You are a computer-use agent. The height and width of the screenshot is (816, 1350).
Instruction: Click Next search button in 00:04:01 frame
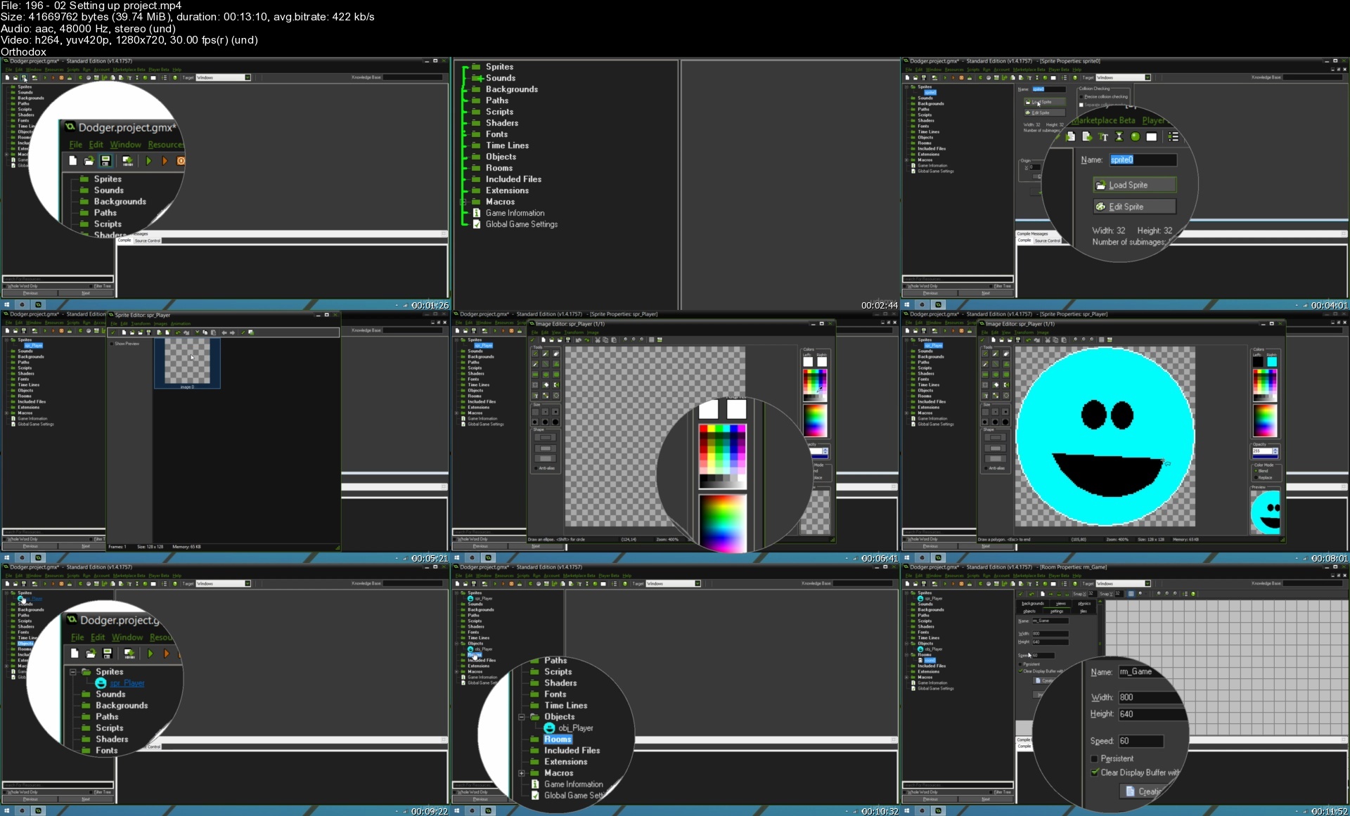(985, 293)
